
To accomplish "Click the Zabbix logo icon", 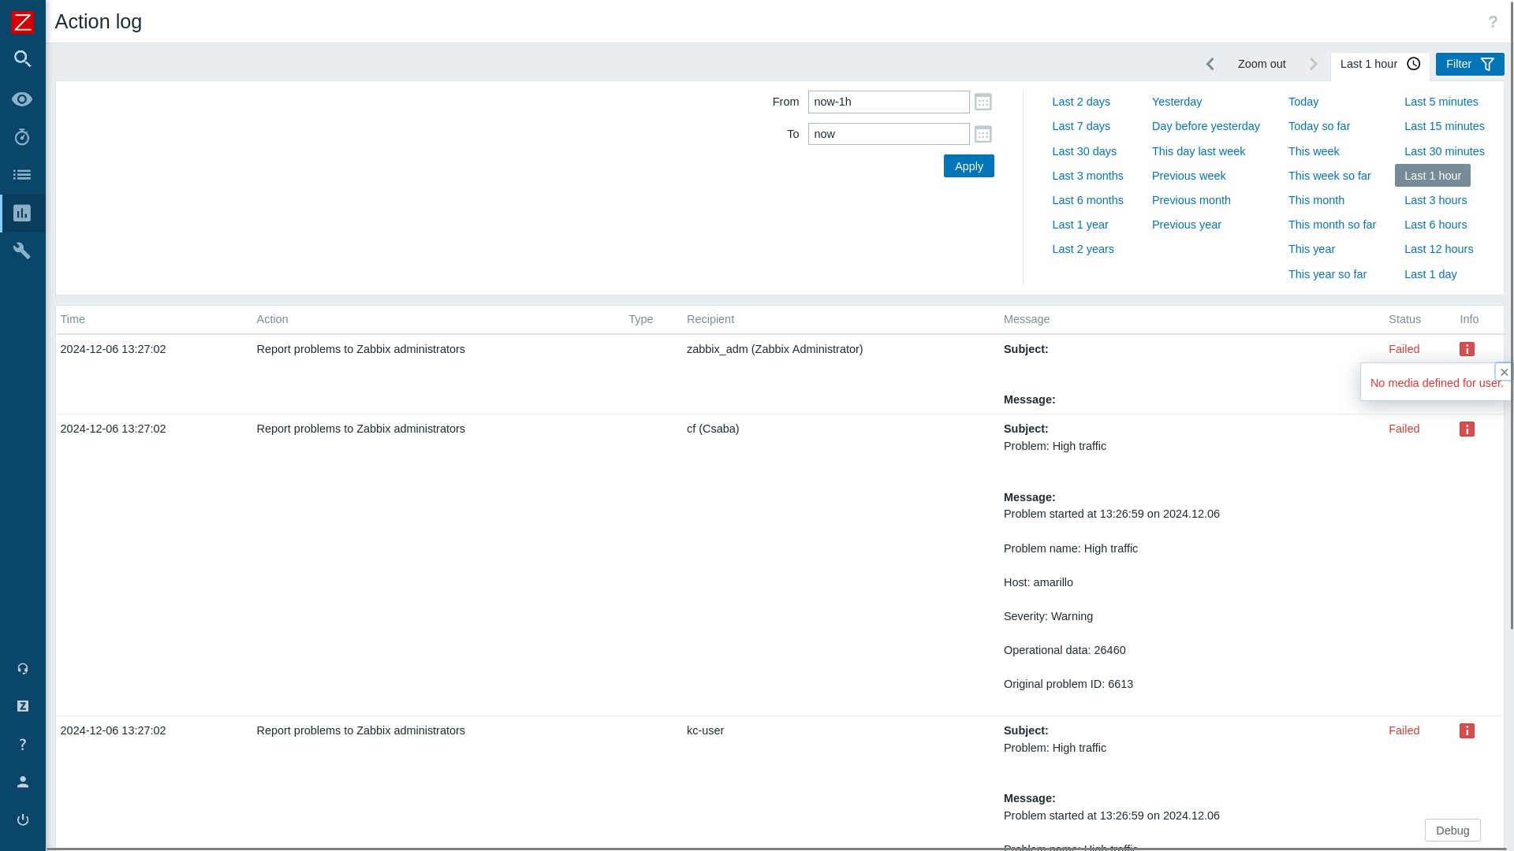I will point(22,22).
